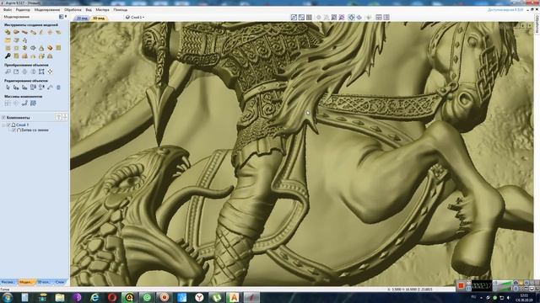Viewport: 540px width, 303px height.
Task: Click the second-to-last window-layout icon in the top toolbar
Action: pos(379,17)
